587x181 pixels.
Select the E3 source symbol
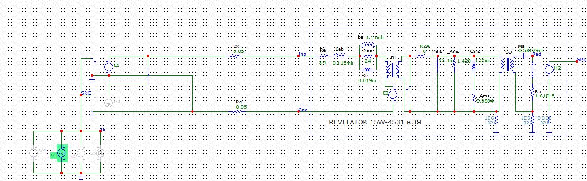(x=393, y=95)
